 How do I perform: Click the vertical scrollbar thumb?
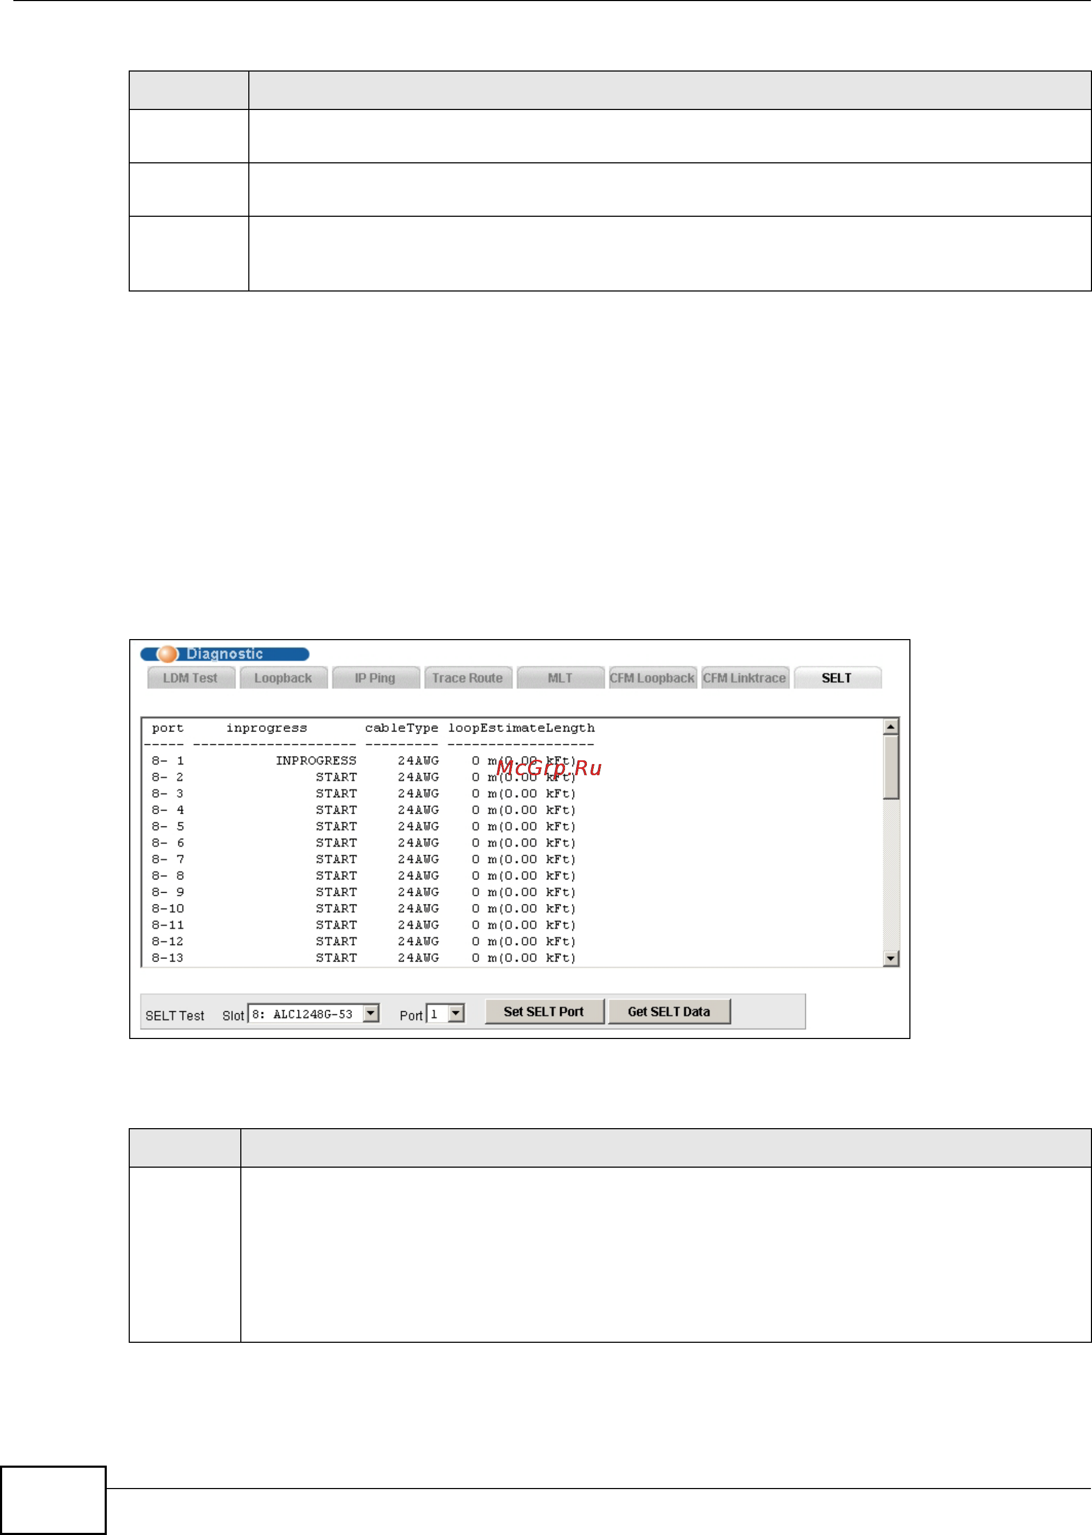point(891,767)
